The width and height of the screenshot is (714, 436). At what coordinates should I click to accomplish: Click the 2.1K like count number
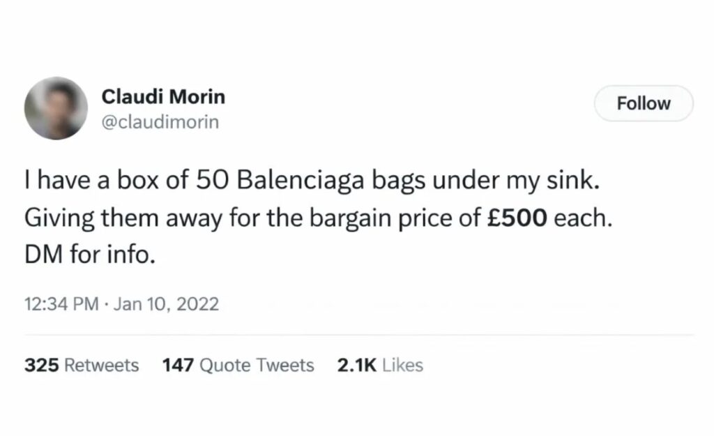click(356, 365)
